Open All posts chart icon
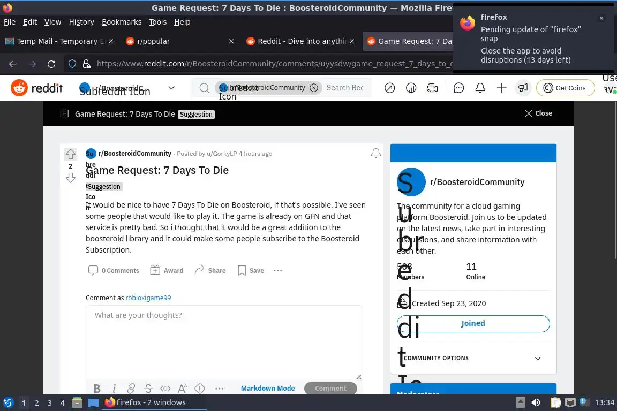Image resolution: width=617 pixels, height=411 pixels. (411, 88)
